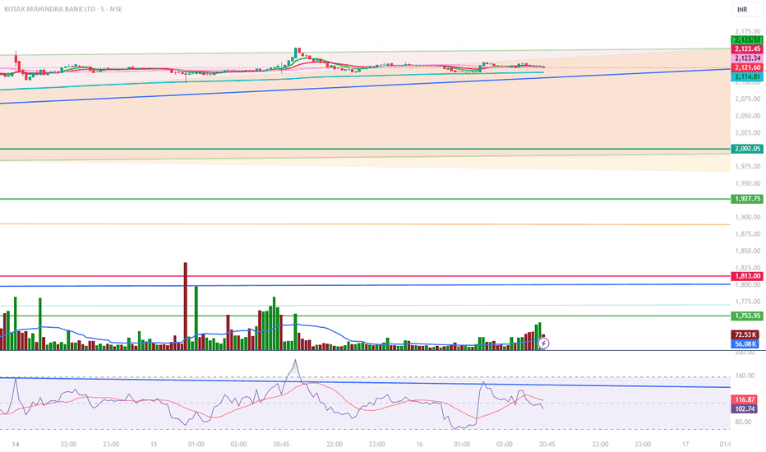Image resolution: width=766 pixels, height=452 pixels.
Task: Click the date 17 on time axis
Action: 685,444
